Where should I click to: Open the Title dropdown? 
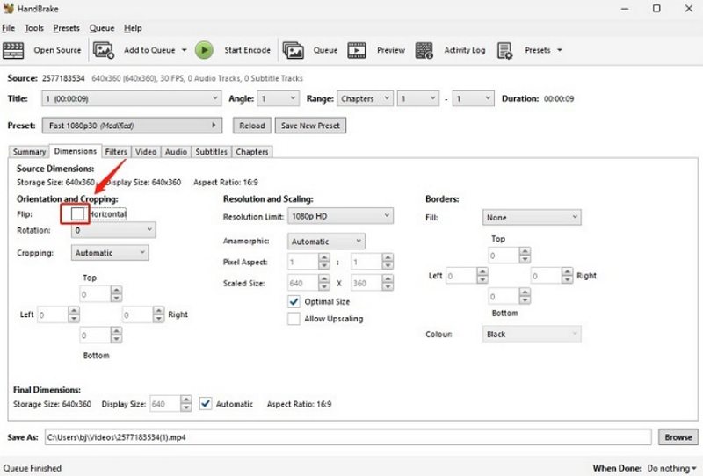click(131, 98)
